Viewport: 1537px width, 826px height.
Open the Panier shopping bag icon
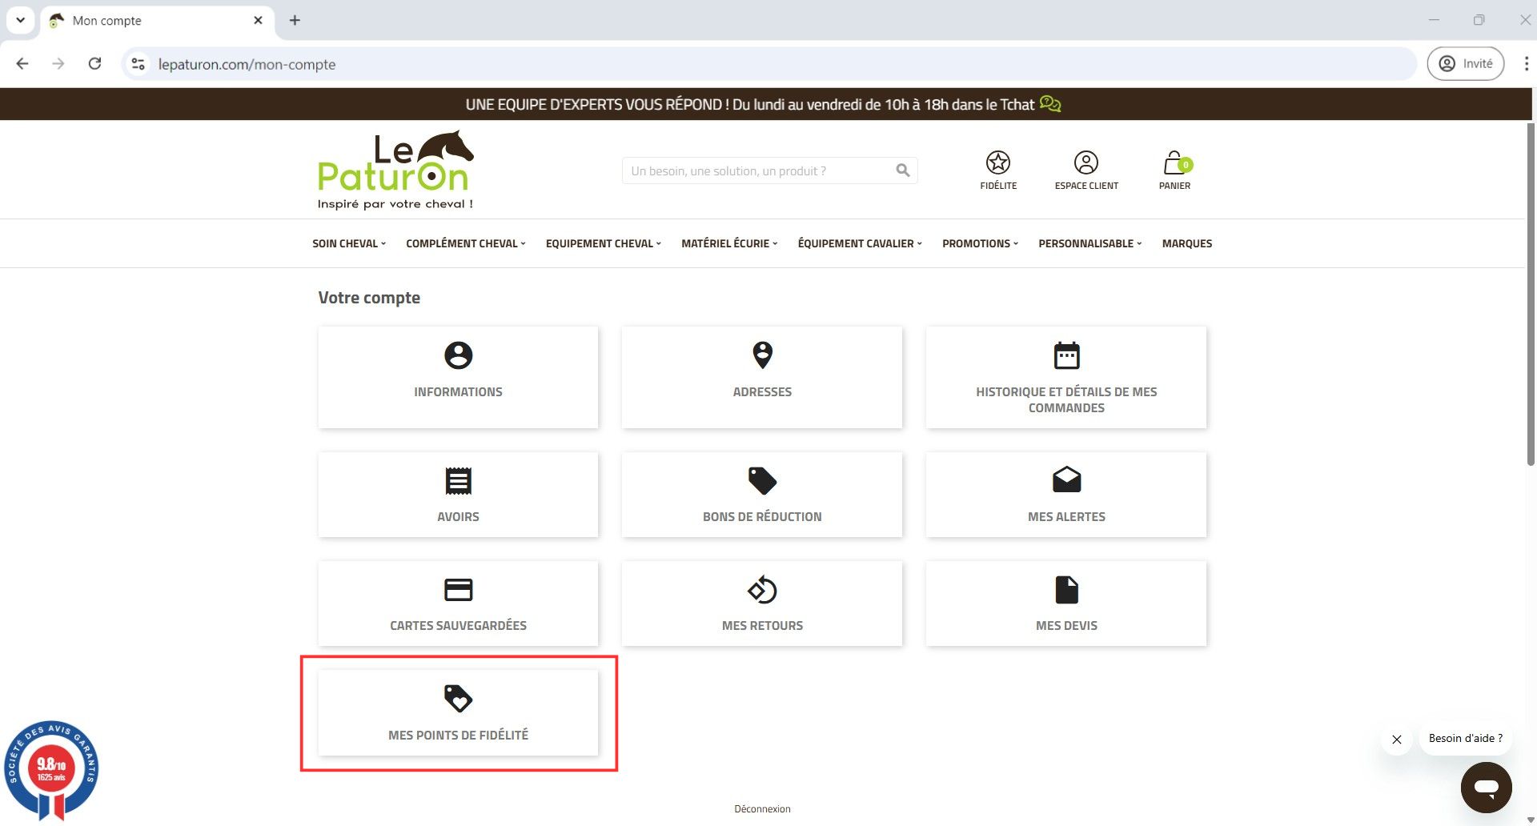click(1174, 163)
